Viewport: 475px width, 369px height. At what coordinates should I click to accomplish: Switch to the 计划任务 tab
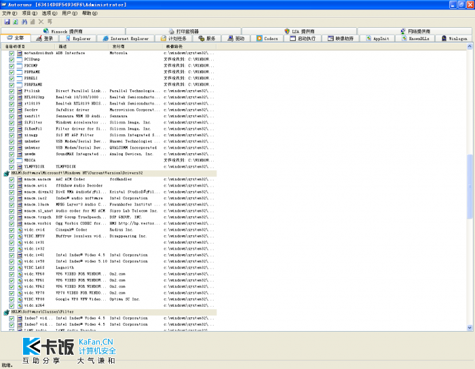(x=174, y=39)
